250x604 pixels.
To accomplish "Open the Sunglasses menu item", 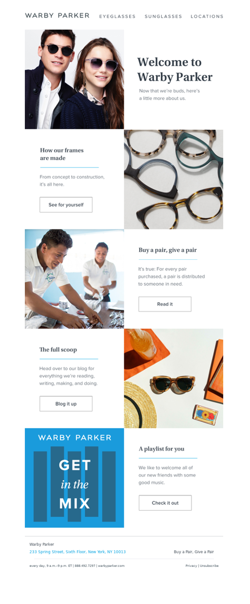I will pyautogui.click(x=163, y=16).
